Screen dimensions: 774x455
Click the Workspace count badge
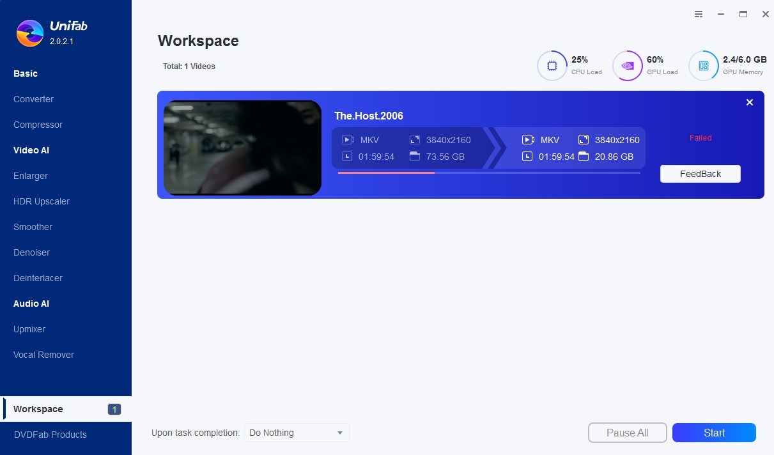[x=114, y=410]
